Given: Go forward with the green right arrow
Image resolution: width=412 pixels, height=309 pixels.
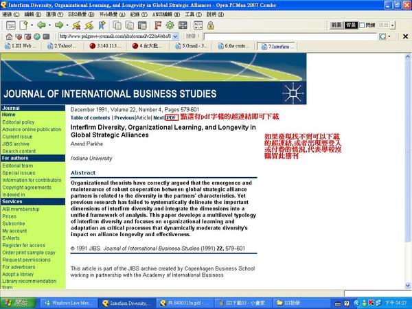Looking at the screenshot, I should [59, 25].
